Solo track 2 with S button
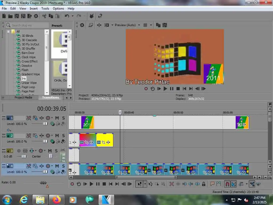 click(63, 135)
